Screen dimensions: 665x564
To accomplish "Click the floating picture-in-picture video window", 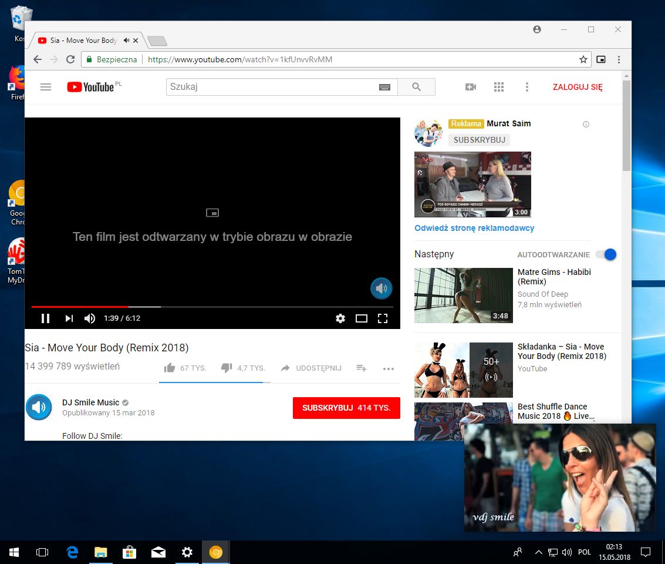I will coord(561,478).
